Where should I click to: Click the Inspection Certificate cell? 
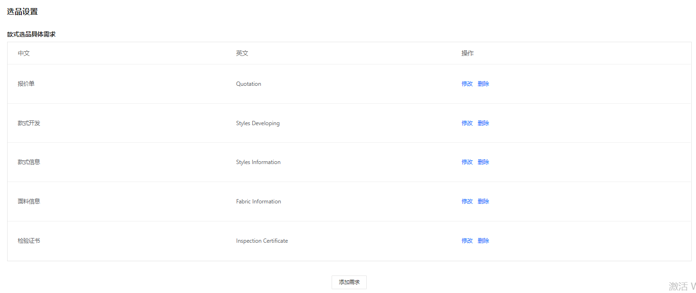point(262,241)
